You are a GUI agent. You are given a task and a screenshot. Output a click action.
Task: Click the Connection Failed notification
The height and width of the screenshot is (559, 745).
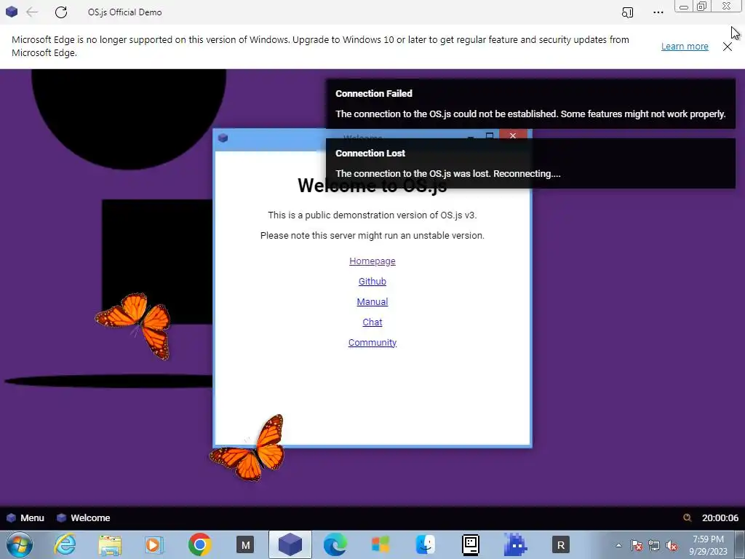click(530, 103)
